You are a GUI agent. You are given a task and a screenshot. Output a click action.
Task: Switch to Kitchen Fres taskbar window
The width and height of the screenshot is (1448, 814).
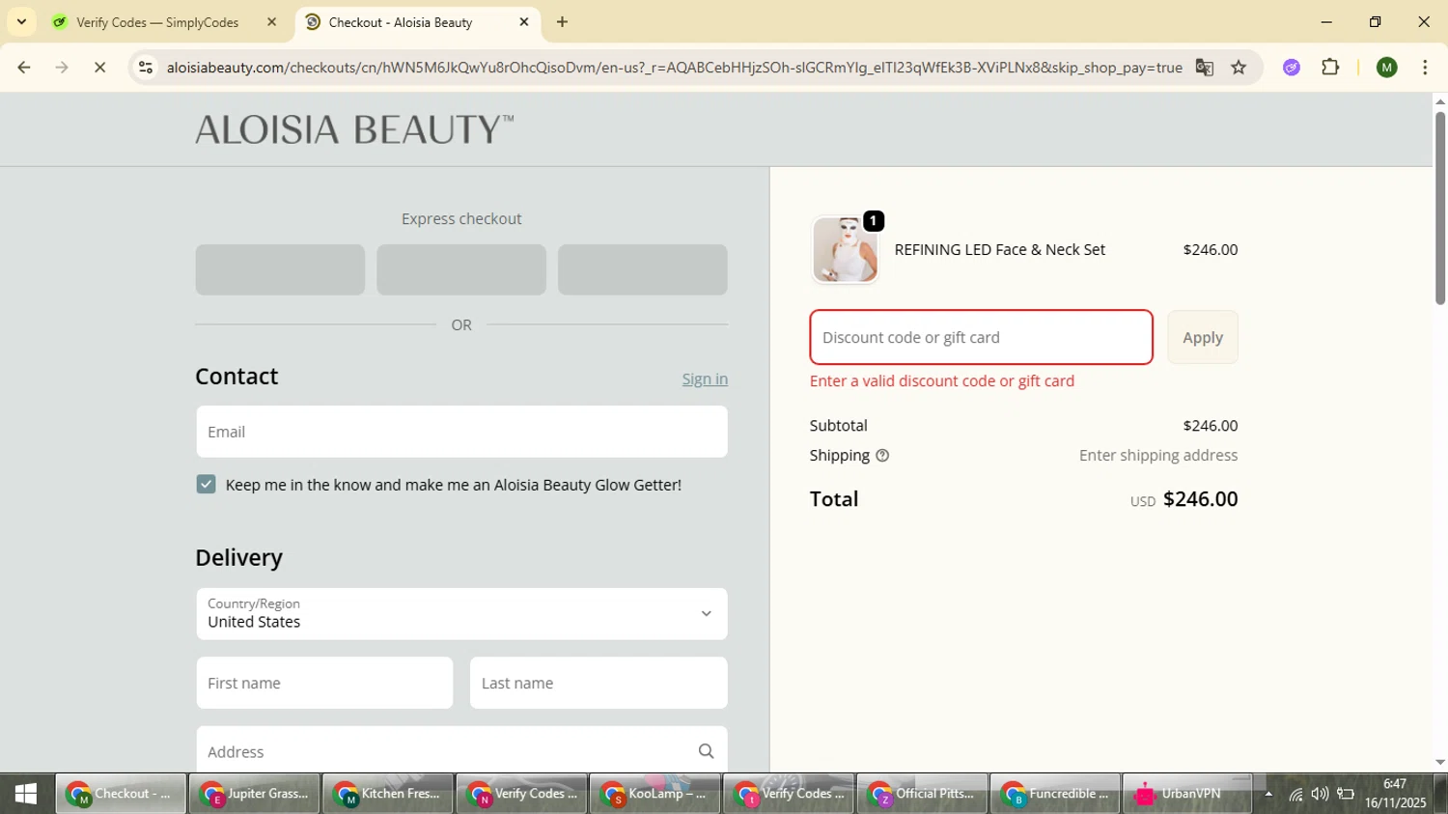point(387,794)
